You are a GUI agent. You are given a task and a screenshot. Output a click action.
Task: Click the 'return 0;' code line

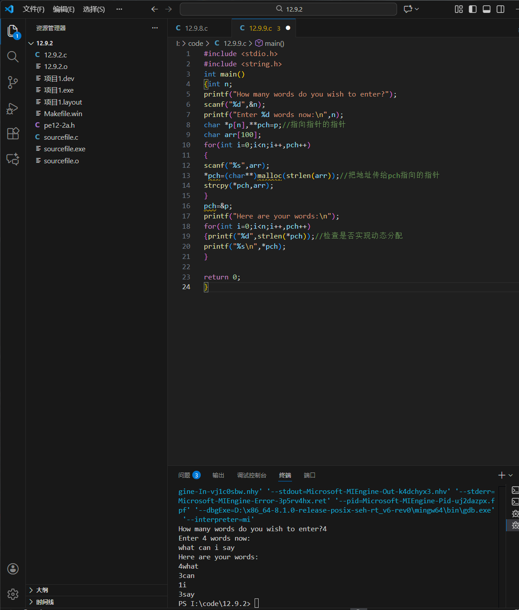[x=222, y=277]
